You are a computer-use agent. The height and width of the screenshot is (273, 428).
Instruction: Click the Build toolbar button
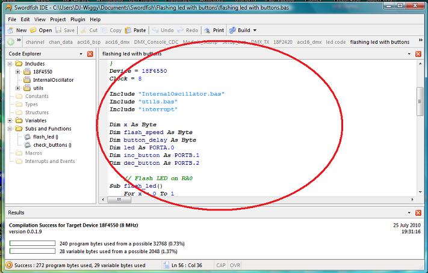pyautogui.click(x=240, y=30)
